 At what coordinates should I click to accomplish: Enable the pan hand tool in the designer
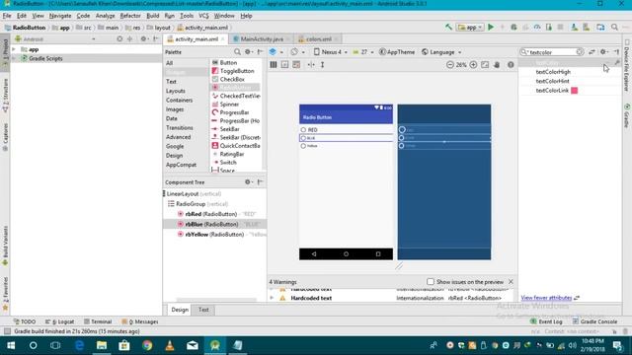[497, 65]
